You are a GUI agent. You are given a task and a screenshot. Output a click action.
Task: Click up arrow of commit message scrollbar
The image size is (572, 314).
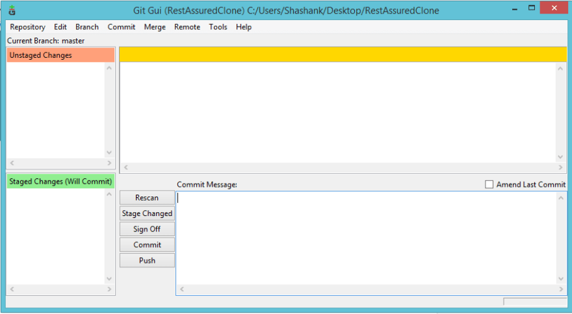[561, 198]
